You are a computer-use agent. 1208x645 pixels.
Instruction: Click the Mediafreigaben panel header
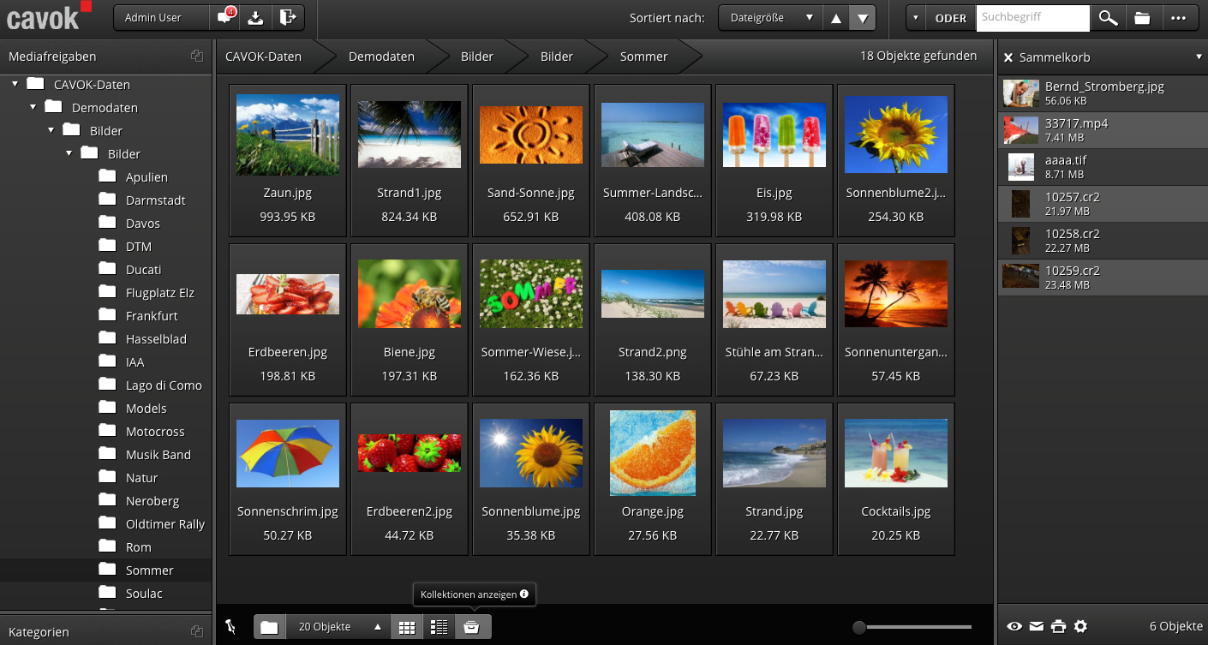pyautogui.click(x=105, y=57)
